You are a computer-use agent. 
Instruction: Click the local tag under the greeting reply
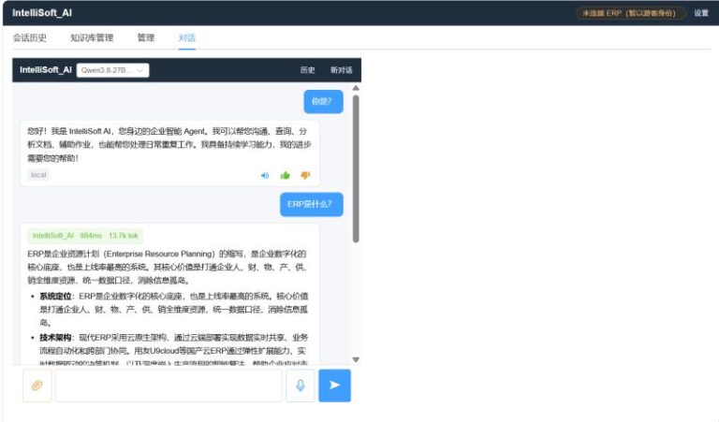(x=38, y=175)
